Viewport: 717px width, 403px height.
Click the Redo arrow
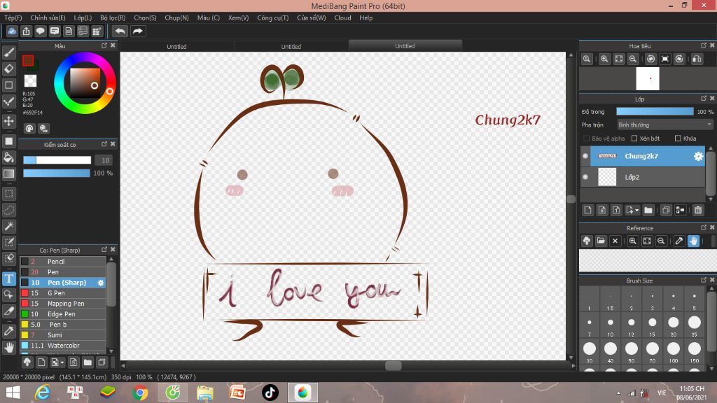point(137,31)
